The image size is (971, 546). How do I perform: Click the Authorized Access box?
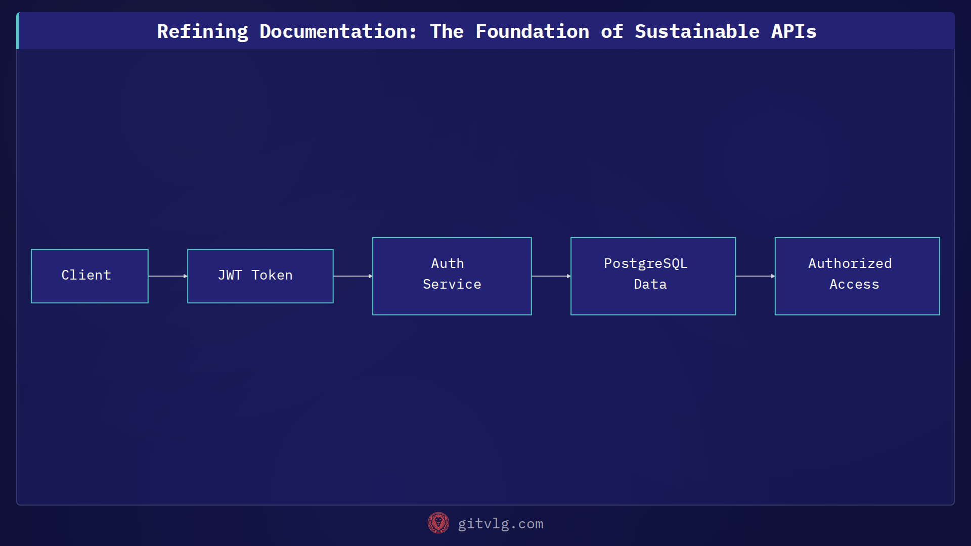[x=857, y=276]
